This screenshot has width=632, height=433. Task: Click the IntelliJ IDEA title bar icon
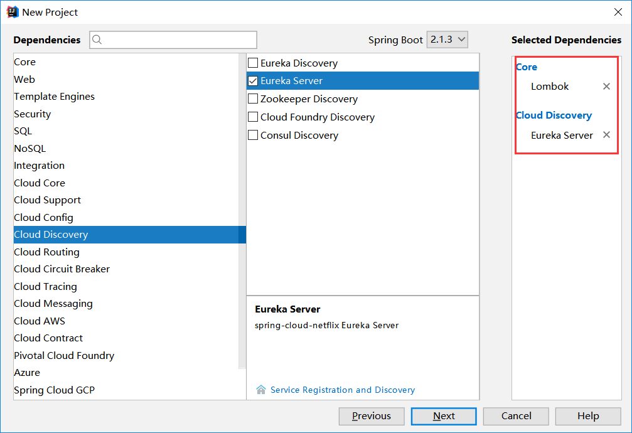[12, 12]
